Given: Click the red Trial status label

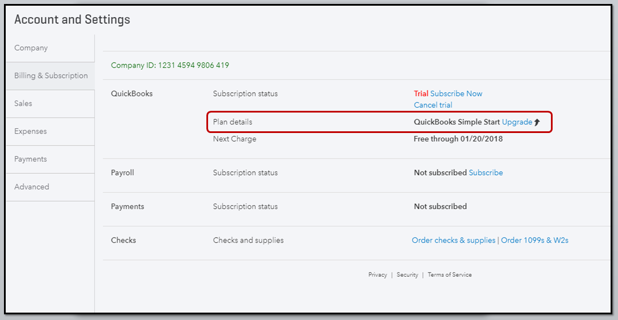Looking at the screenshot, I should coord(421,94).
